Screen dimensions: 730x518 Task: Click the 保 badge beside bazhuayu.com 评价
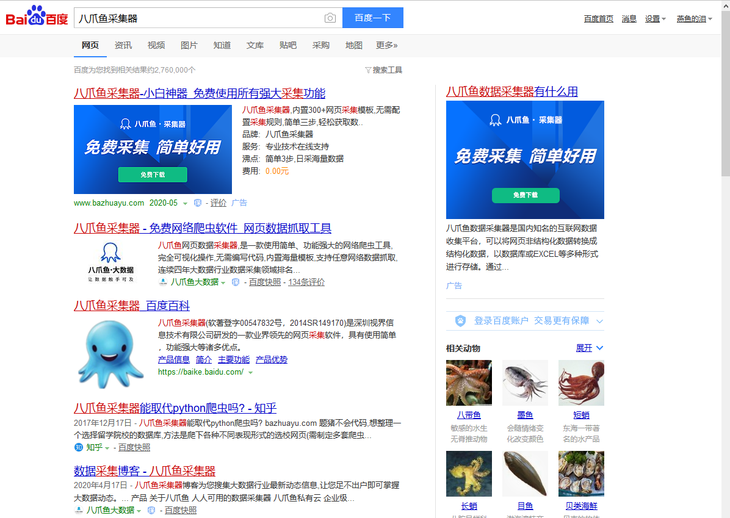[x=198, y=203]
